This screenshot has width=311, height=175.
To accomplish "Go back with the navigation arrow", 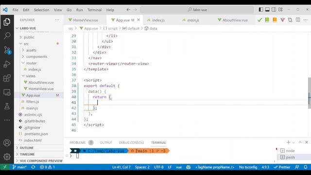I will tap(128, 10).
